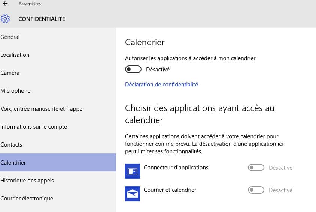This screenshot has height=212, width=316.
Task: Open Courrier électronique section
Action: pos(58,198)
